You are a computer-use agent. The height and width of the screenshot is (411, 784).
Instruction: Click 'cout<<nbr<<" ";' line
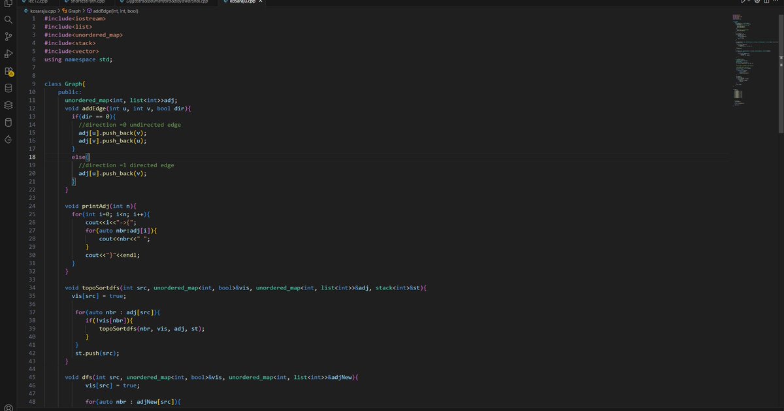click(124, 238)
